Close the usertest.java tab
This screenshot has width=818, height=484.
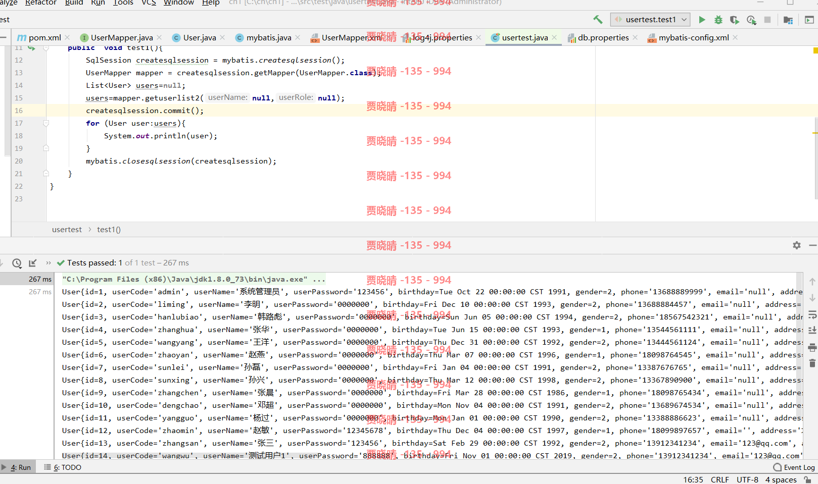[x=554, y=37]
